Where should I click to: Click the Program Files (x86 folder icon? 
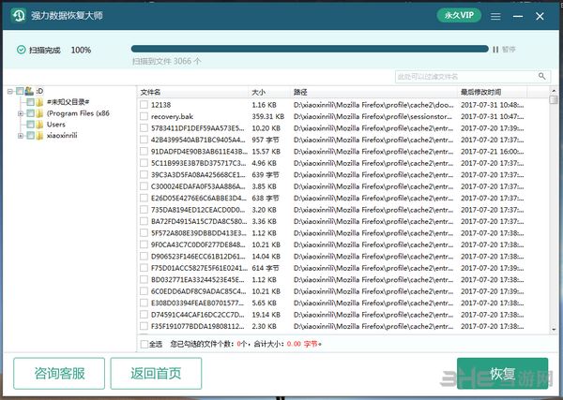click(x=39, y=113)
